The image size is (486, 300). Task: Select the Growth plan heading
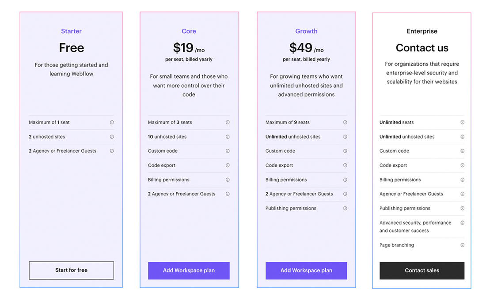(x=306, y=31)
